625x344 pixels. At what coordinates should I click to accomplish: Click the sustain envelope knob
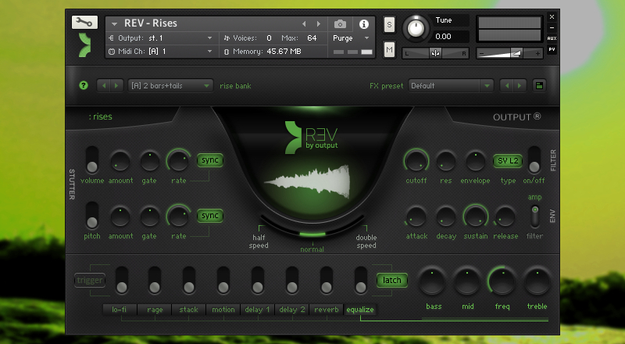(476, 217)
